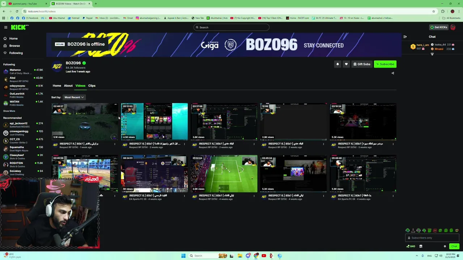Screen dimensions: 463x260
Task: Open File Explorer from the taskbar
Action: 239,256
